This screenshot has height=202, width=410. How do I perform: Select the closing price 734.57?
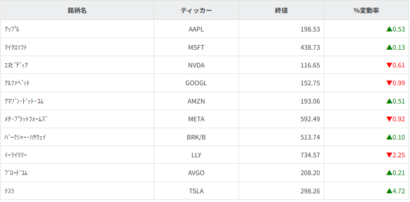[310, 155]
